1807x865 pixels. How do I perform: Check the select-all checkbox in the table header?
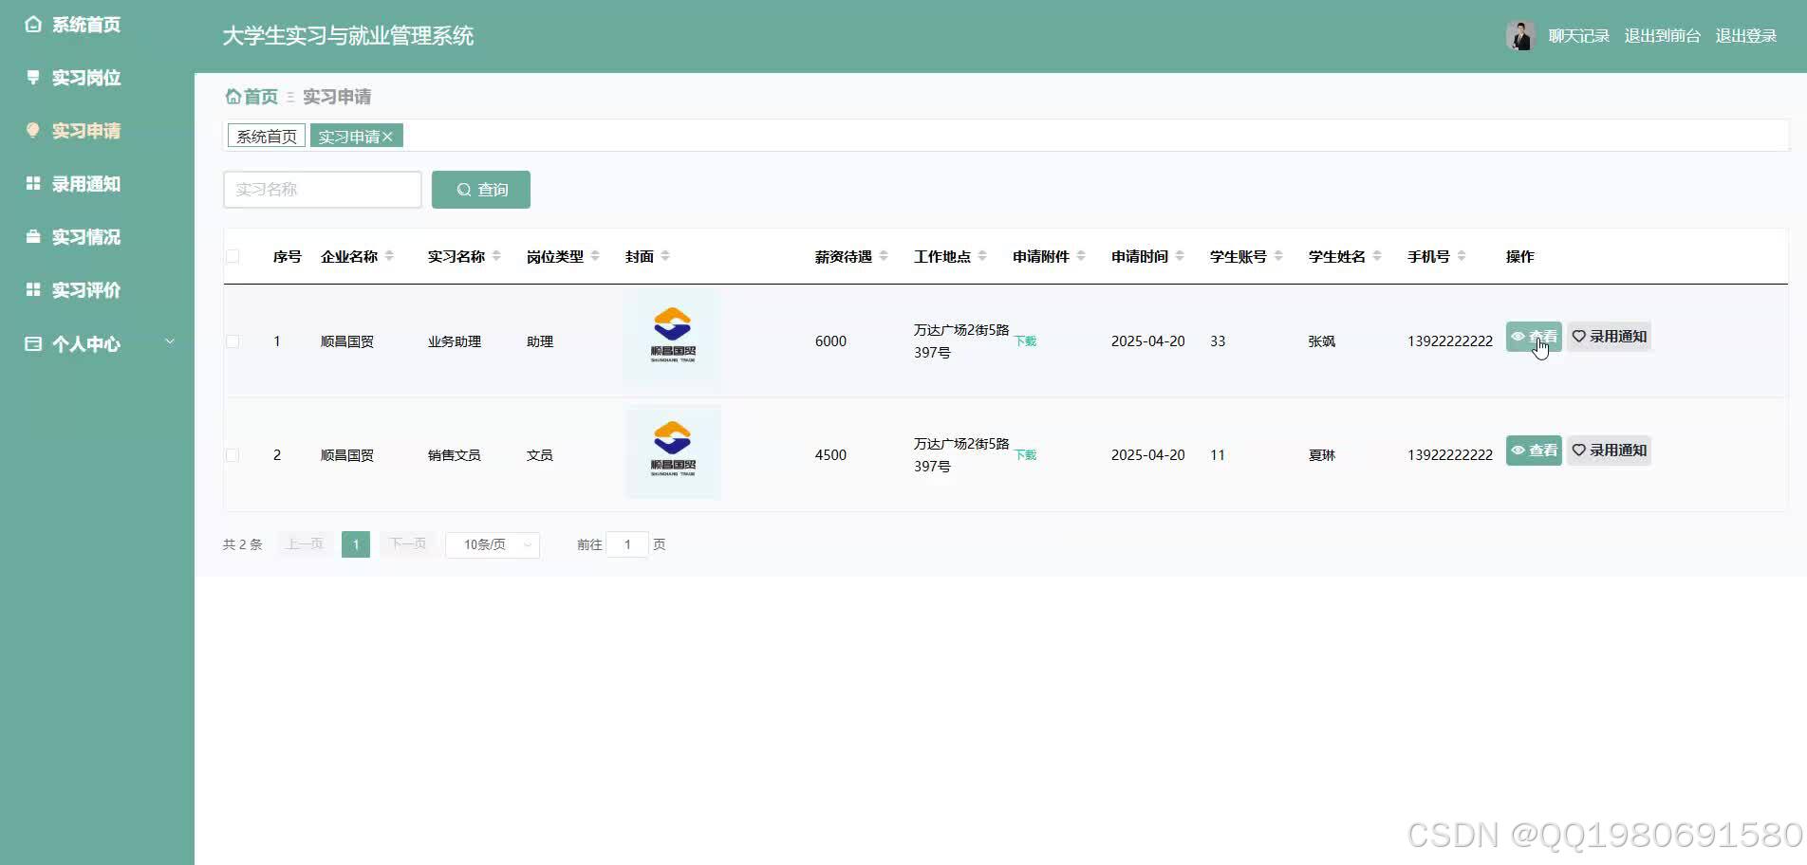(233, 256)
